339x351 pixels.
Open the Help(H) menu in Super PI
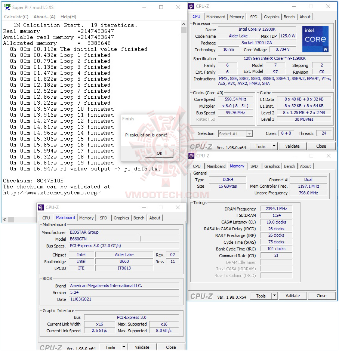68,17
